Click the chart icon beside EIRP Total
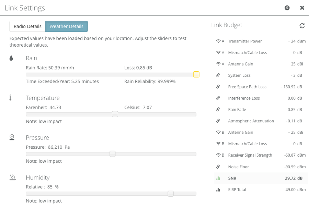The width and height of the screenshot is (309, 208). pos(218,190)
